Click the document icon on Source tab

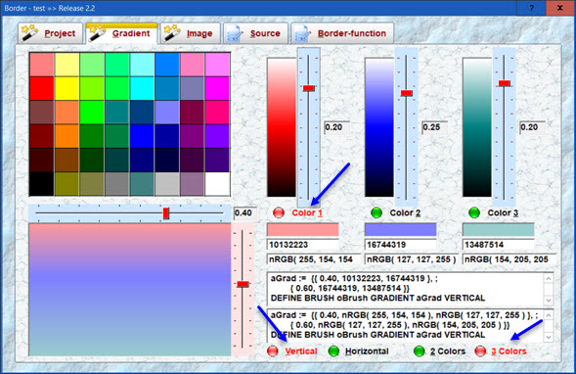[x=235, y=34]
